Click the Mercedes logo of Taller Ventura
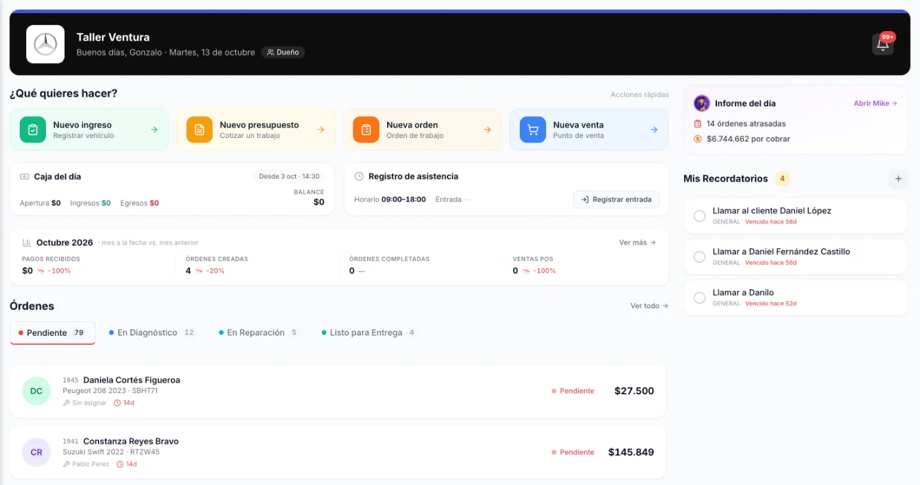This screenshot has height=485, width=920. [x=45, y=44]
